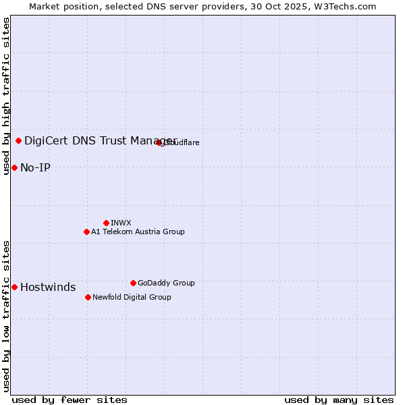Click the INWX text label

[x=121, y=223]
